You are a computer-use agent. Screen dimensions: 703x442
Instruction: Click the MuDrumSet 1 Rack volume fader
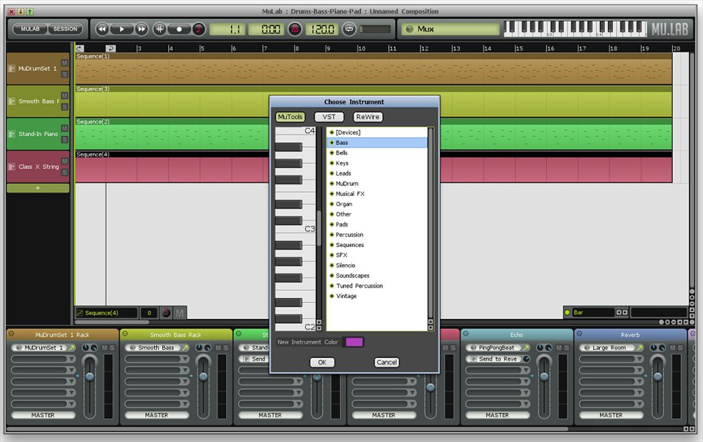click(x=89, y=377)
